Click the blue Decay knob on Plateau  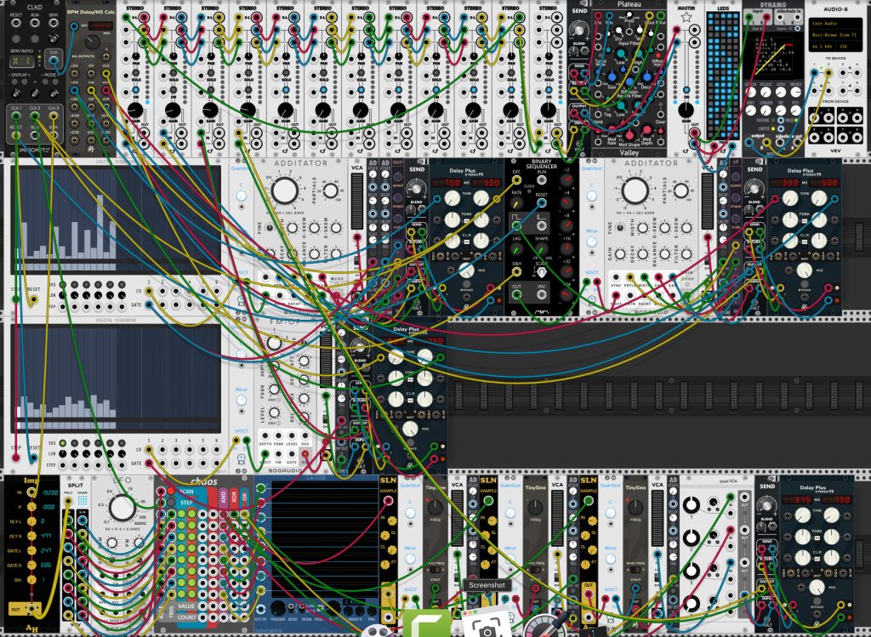[x=646, y=77]
